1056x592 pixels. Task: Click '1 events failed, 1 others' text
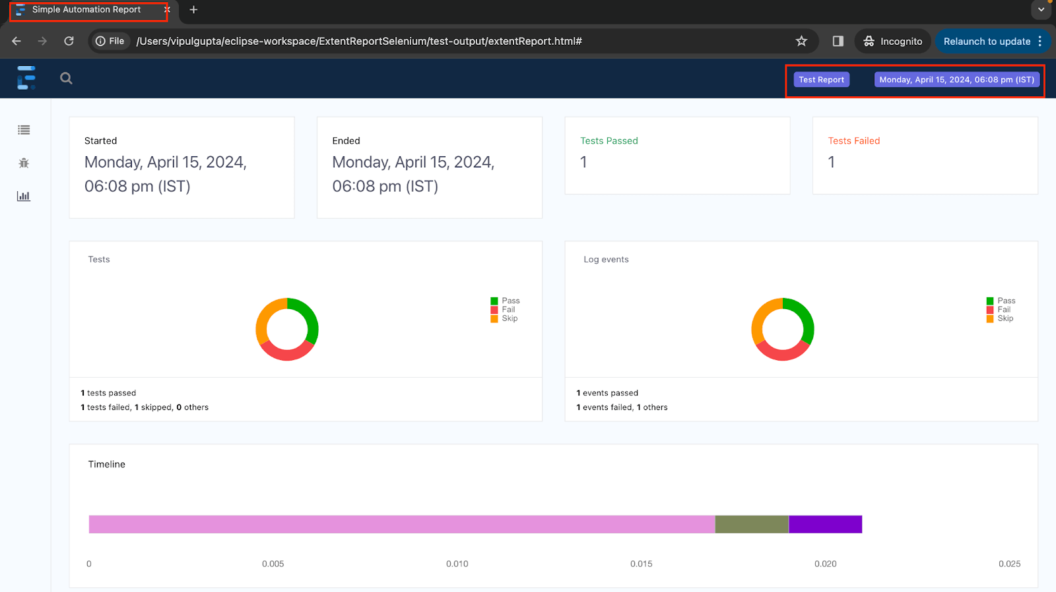[622, 407]
